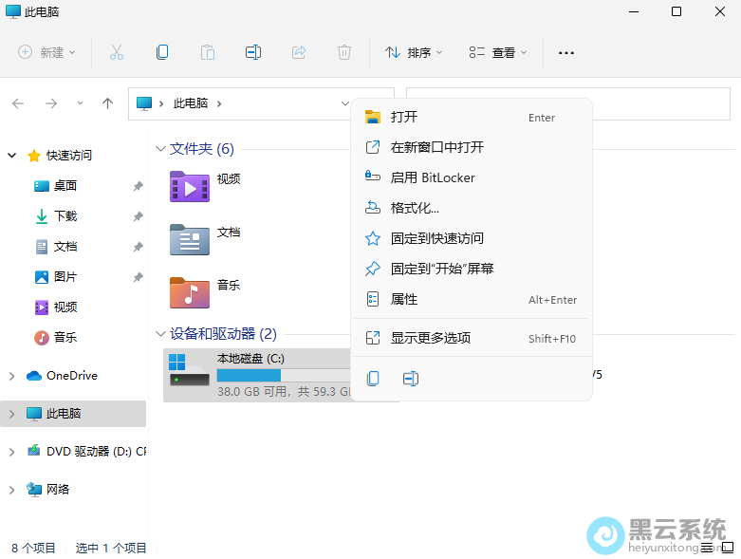Click the 新建 button in toolbar
741x559 pixels.
tap(46, 52)
